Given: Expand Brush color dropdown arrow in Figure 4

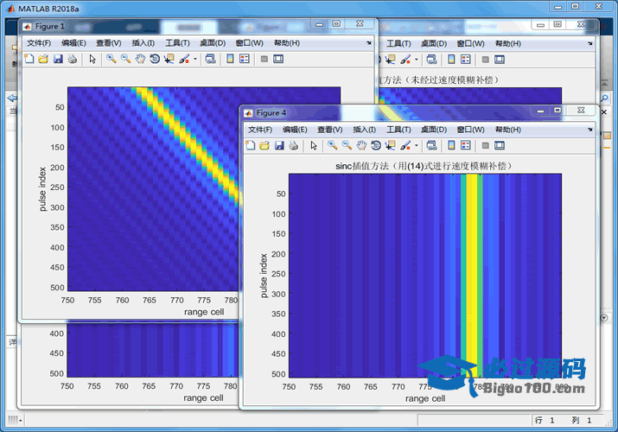Looking at the screenshot, I should coord(417,145).
